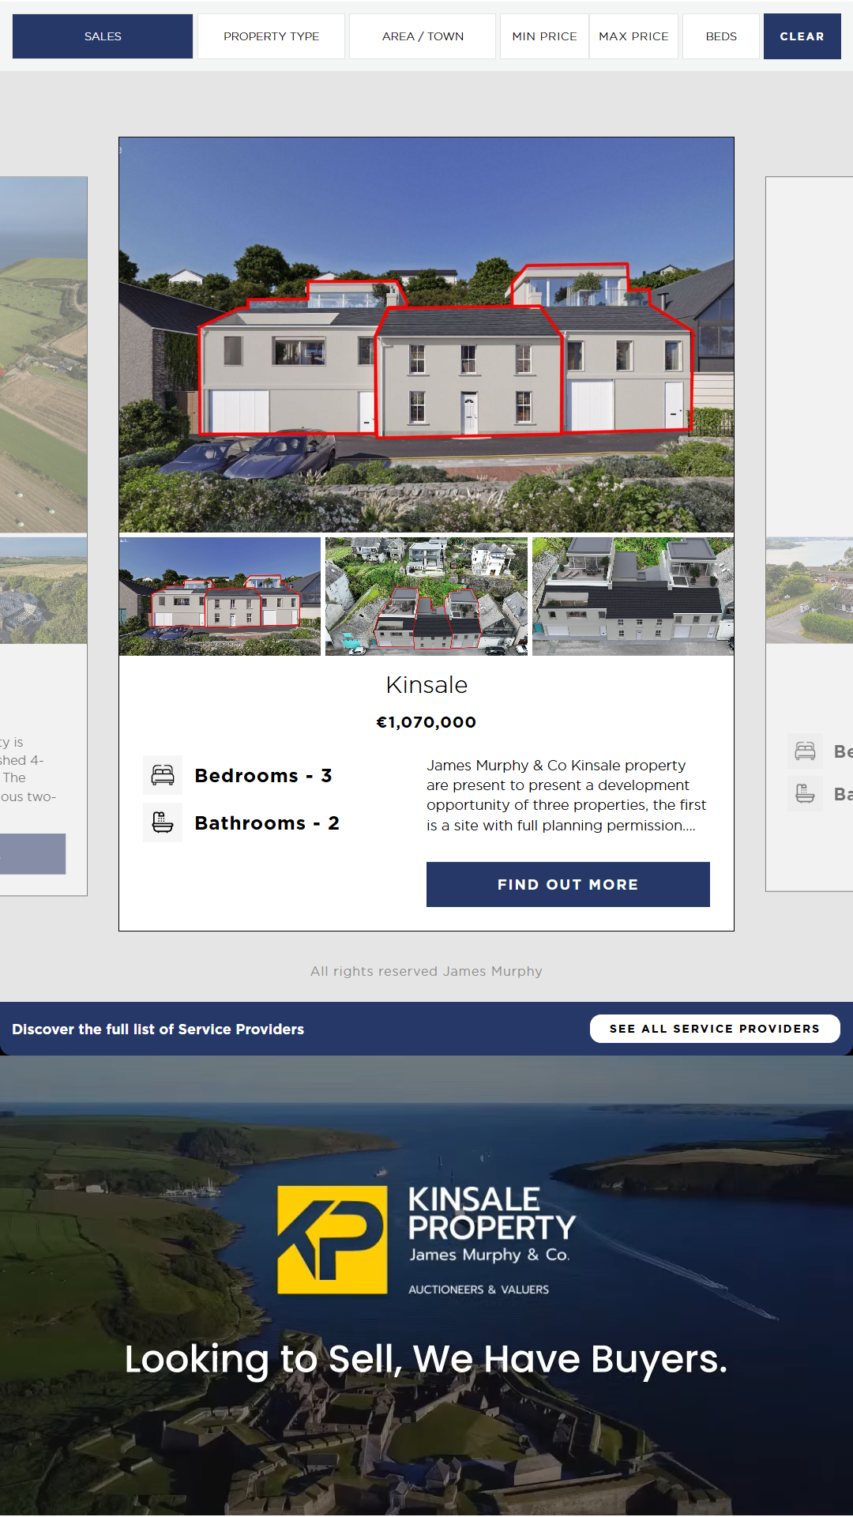Click the bed icon on next card

[805, 751]
